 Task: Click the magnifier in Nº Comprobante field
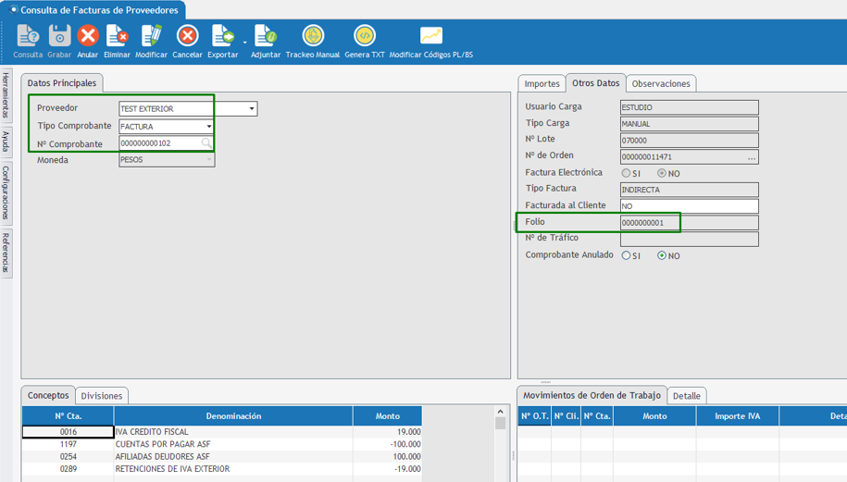(x=206, y=143)
